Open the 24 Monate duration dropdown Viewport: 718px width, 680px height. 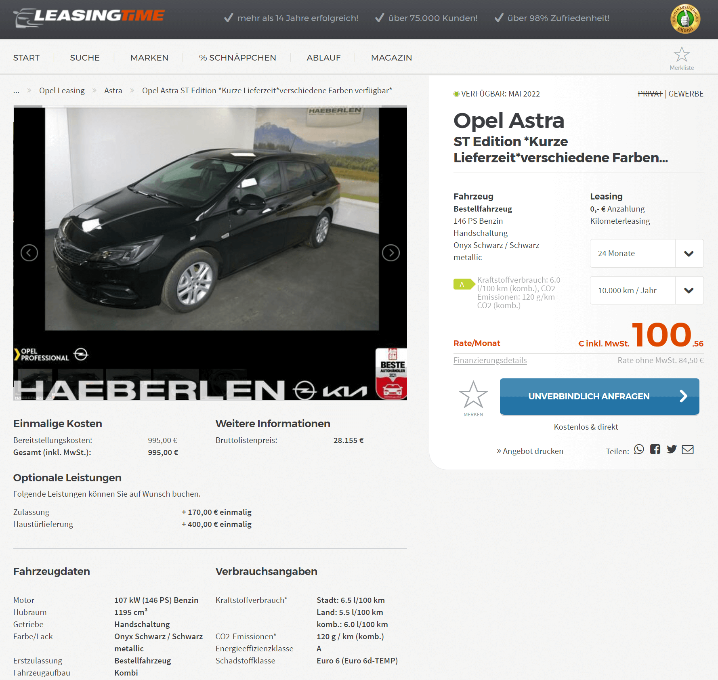coord(647,253)
